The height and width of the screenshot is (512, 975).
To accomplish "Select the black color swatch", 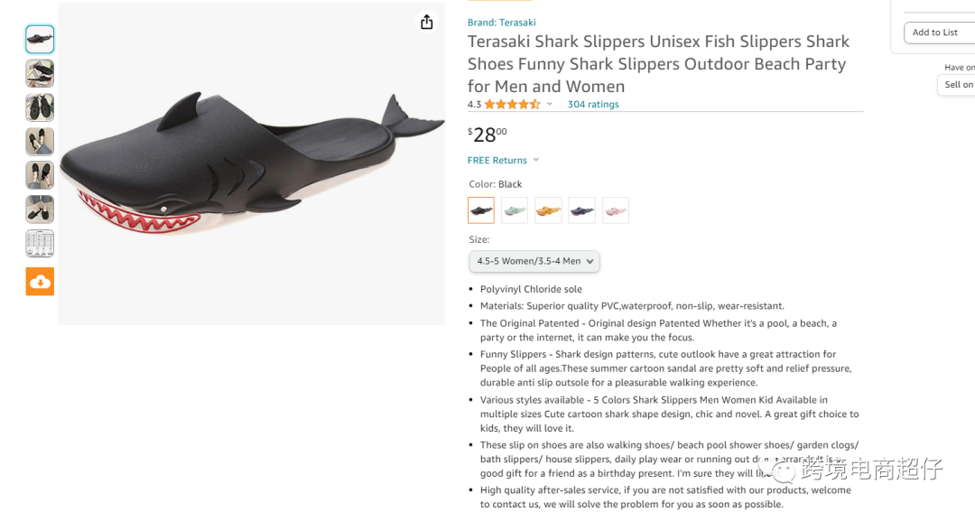I will click(481, 210).
